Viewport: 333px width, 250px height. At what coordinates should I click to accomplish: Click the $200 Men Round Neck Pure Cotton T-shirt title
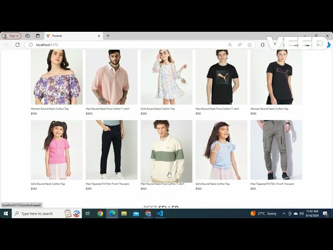tap(108, 109)
